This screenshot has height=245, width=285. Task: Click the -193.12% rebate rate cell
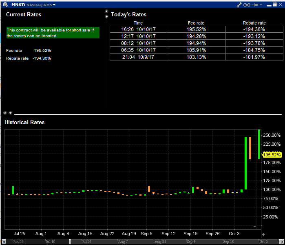pos(254,36)
